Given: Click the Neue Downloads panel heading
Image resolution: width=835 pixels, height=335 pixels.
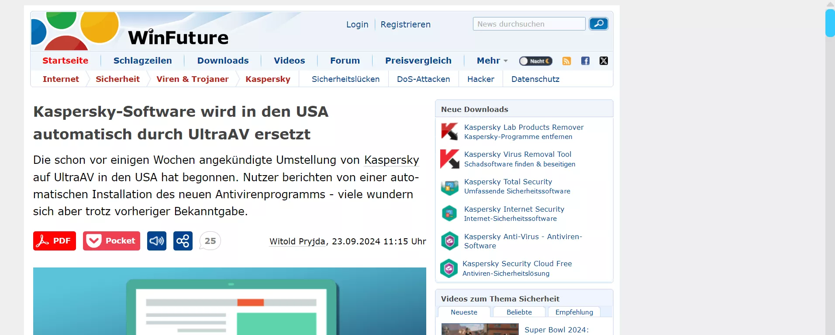Looking at the screenshot, I should point(475,109).
